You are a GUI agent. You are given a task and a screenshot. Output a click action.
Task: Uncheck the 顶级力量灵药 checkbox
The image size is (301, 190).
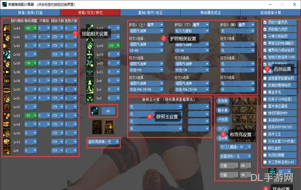[x=265, y=22]
